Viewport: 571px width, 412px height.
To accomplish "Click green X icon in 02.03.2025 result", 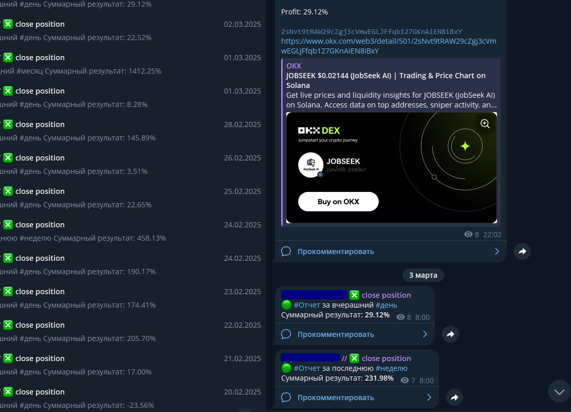I will 8,24.
